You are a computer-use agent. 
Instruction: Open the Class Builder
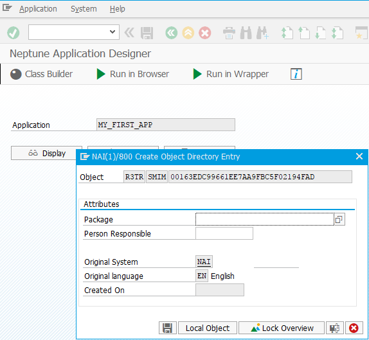pyautogui.click(x=41, y=74)
